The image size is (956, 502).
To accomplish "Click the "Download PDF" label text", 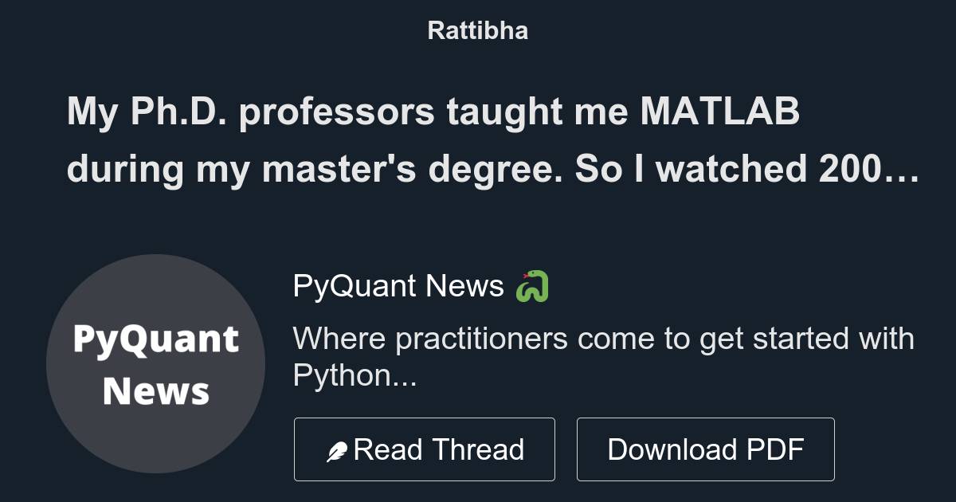I will [x=706, y=449].
